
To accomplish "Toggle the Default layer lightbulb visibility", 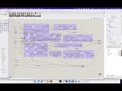I will [x=118, y=51].
